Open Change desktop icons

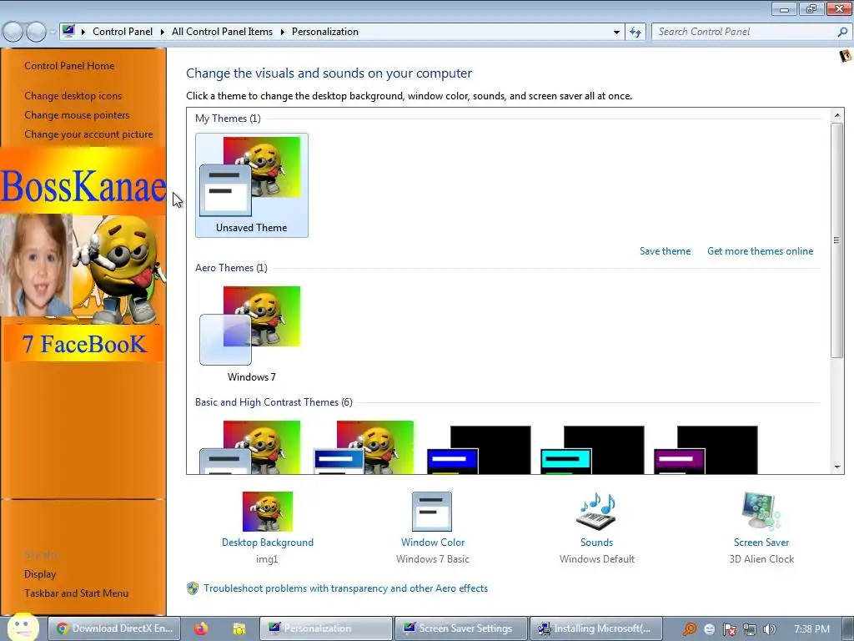pyautogui.click(x=73, y=96)
